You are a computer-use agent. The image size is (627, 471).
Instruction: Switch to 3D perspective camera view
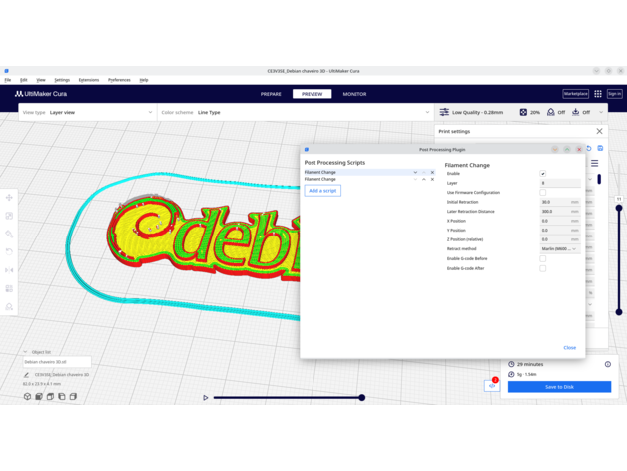[27, 396]
